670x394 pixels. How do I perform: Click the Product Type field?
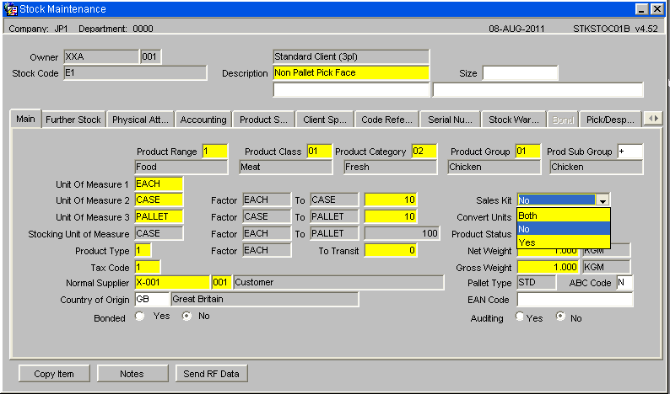(x=143, y=250)
